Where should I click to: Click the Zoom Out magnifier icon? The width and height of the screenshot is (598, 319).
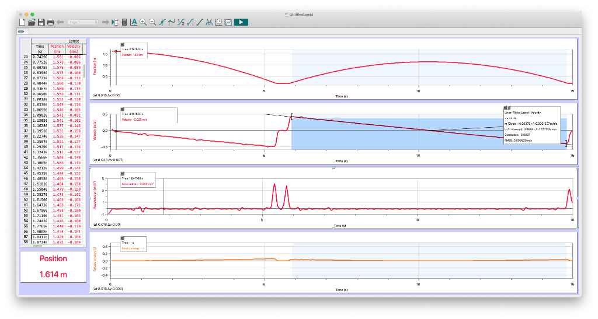point(152,23)
